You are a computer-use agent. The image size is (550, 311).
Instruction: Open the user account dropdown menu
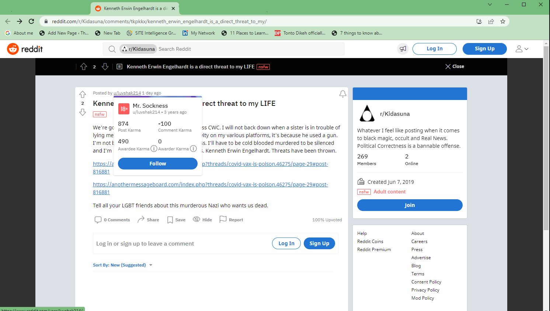(522, 49)
